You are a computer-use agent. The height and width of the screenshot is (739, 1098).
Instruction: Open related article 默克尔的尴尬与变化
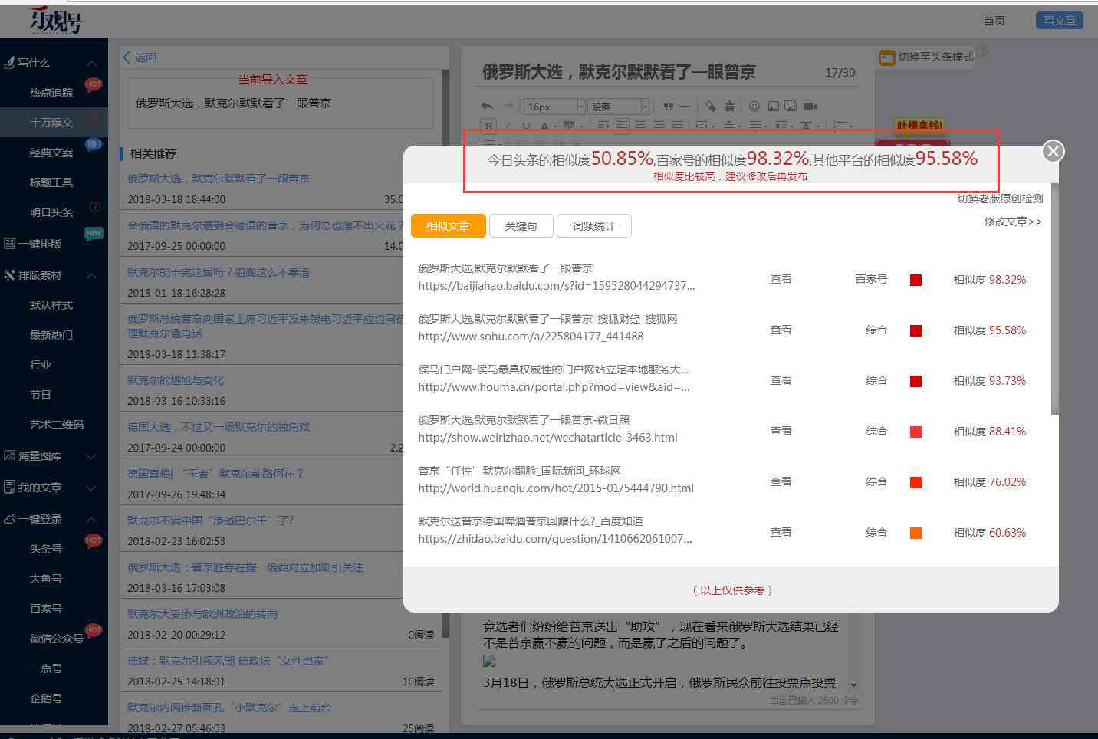pyautogui.click(x=176, y=380)
